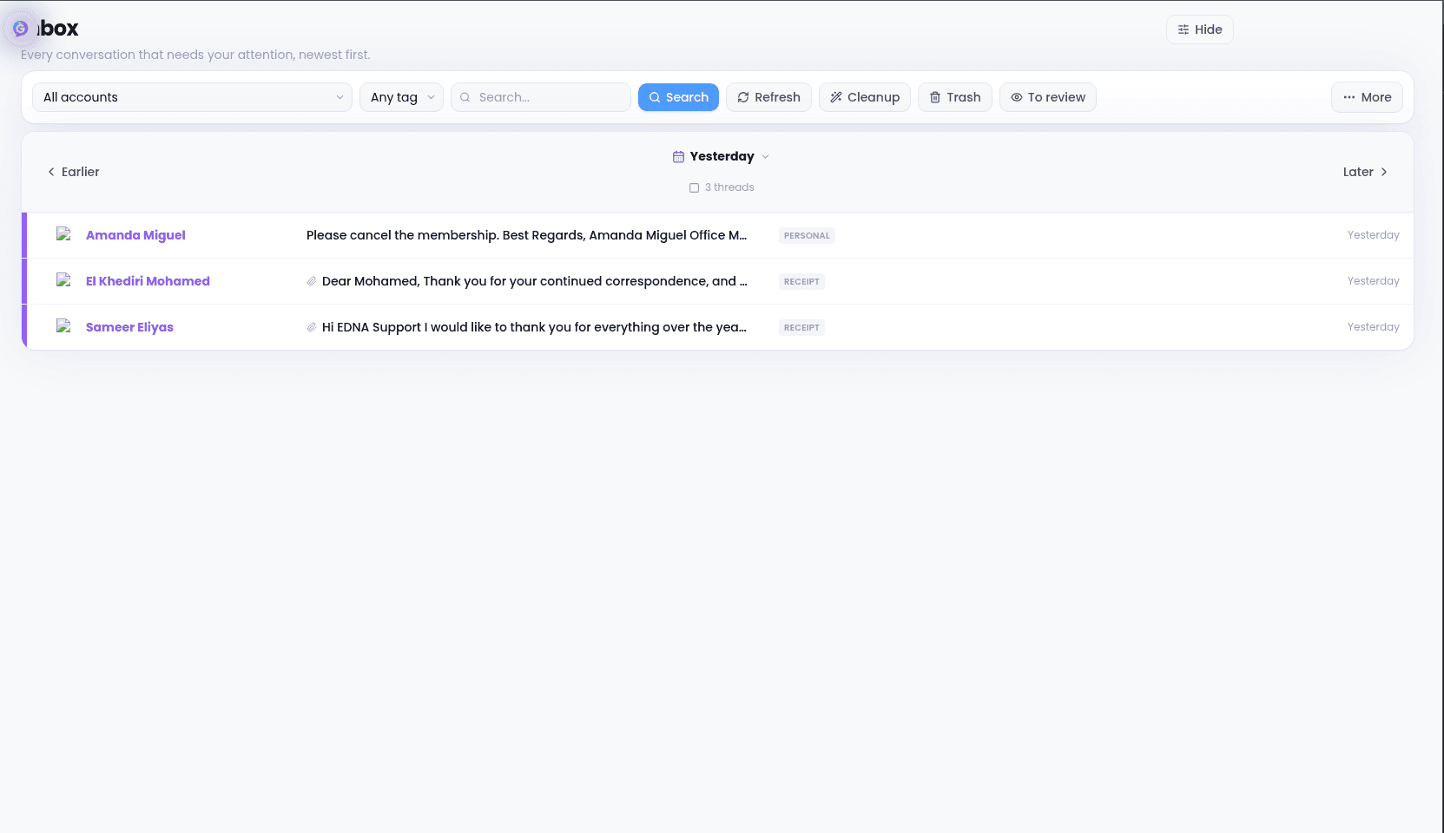The height and width of the screenshot is (833, 1444).
Task: Click into the Search input field
Action: [540, 97]
